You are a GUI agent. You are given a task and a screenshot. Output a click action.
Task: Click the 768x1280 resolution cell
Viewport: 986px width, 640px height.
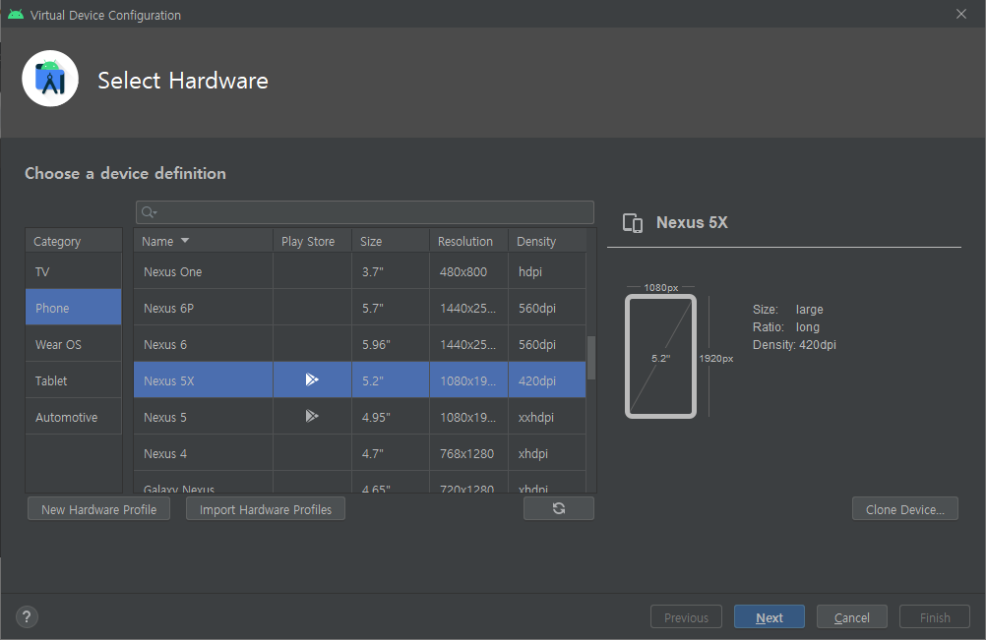466,453
